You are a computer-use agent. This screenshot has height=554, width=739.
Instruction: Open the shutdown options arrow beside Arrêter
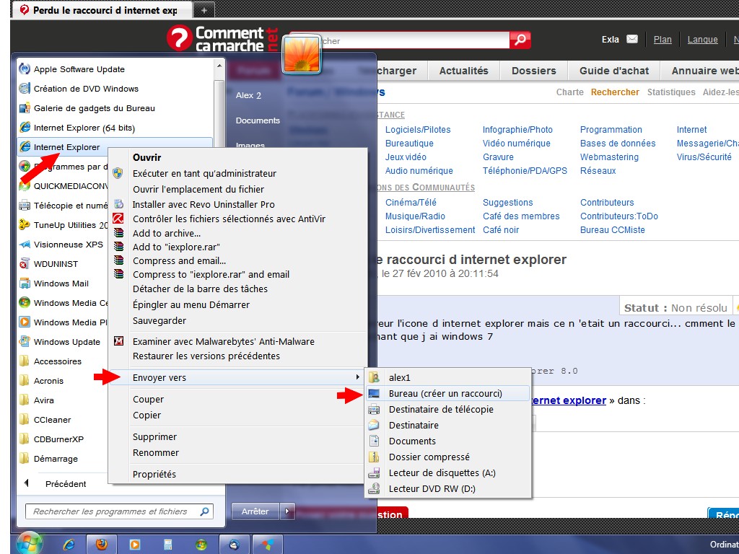(288, 511)
